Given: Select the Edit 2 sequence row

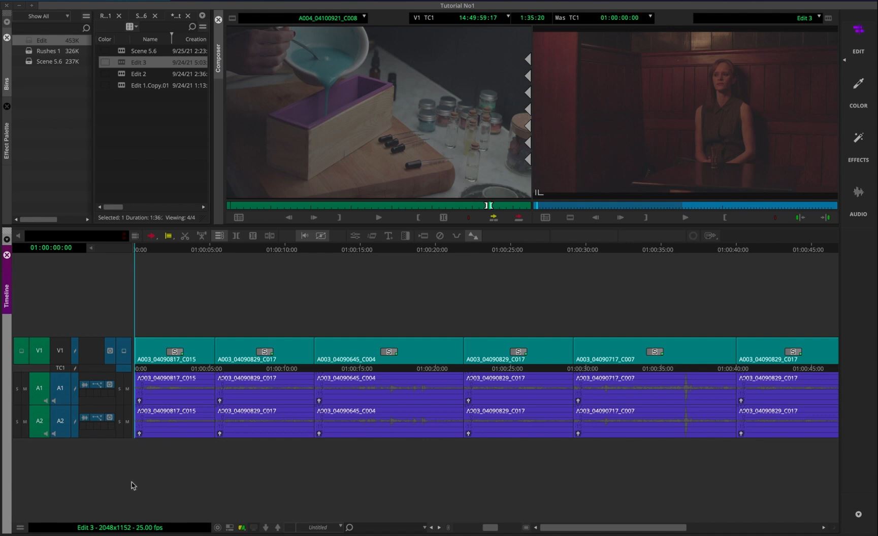Looking at the screenshot, I should tap(153, 74).
